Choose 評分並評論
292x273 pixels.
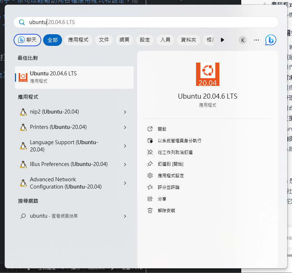point(169,187)
